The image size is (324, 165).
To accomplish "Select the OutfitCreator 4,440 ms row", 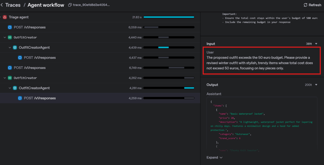I will (x=100, y=37).
